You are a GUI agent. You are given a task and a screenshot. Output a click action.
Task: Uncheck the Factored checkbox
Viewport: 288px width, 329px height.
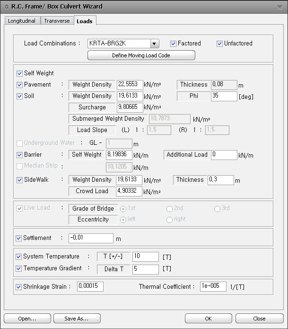pos(173,44)
